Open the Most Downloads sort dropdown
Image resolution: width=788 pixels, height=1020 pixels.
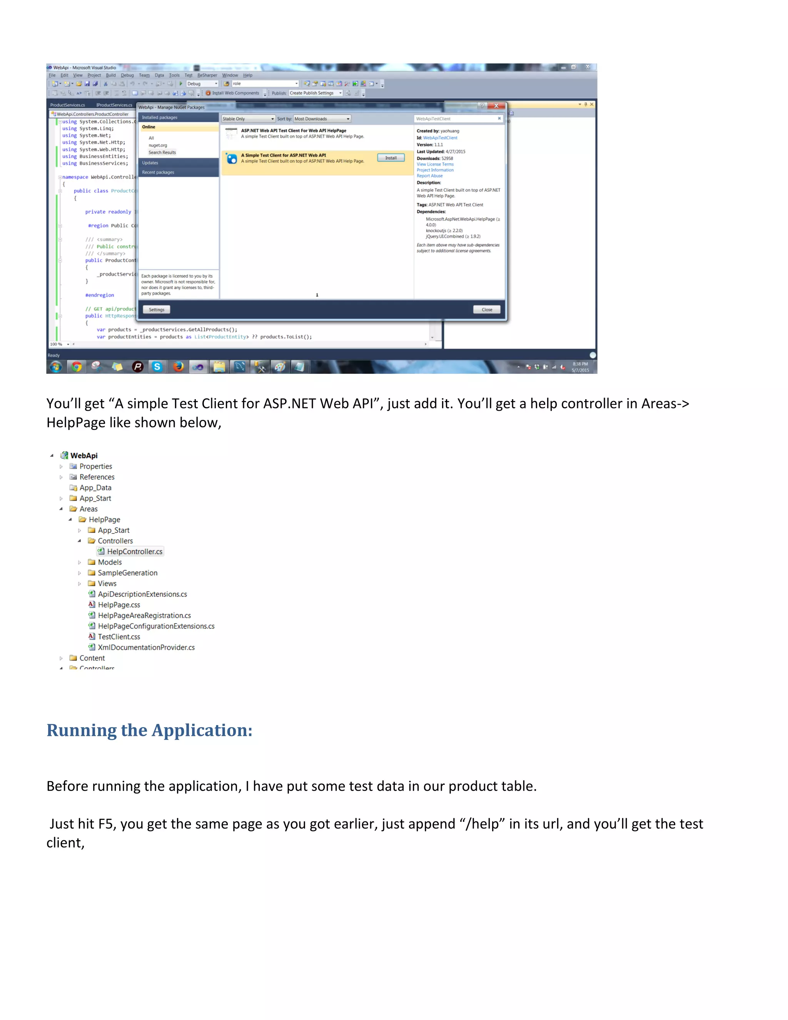coord(322,119)
